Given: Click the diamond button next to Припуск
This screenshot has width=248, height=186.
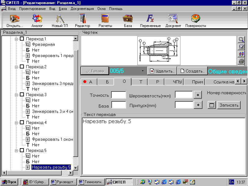Looking at the screenshot, I should coord(198,105).
